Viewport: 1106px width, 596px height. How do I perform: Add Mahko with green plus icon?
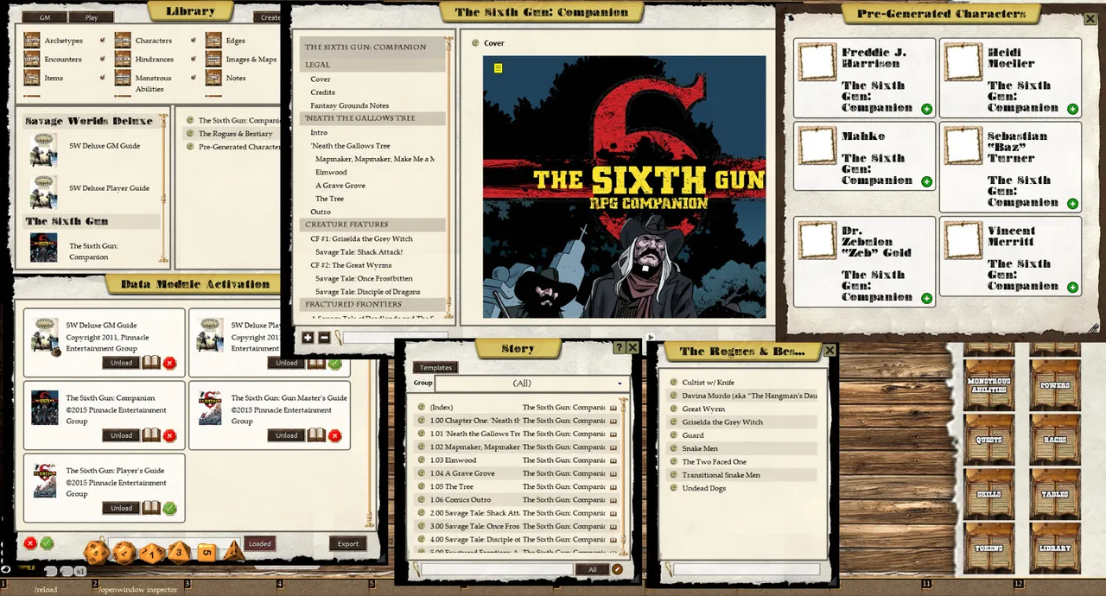click(x=926, y=181)
